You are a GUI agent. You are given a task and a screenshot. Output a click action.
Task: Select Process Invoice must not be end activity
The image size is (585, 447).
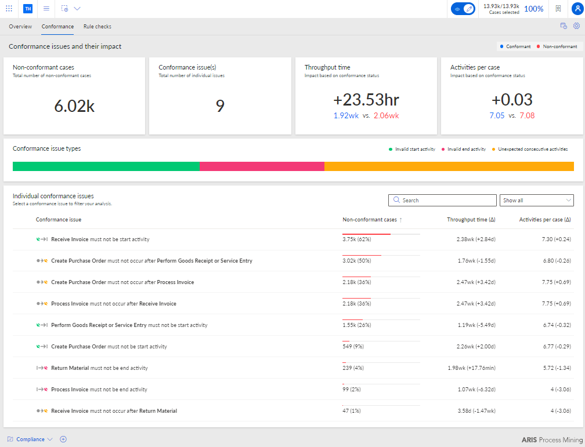(293, 389)
